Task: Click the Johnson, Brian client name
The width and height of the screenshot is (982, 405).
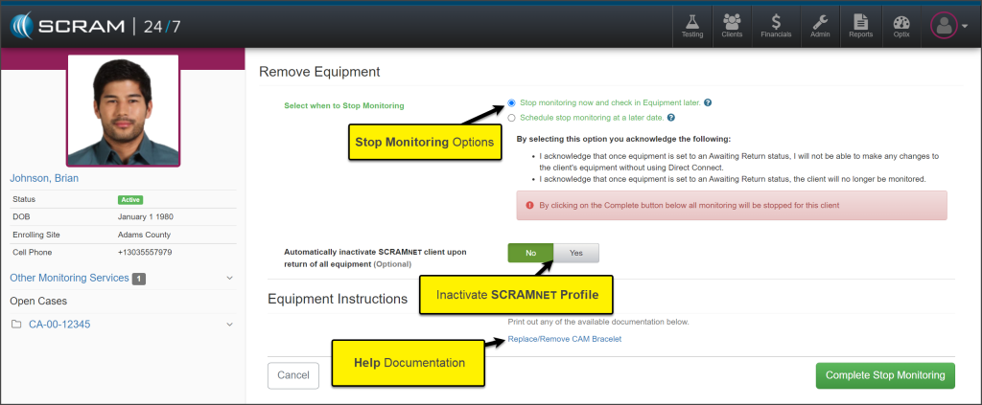Action: [x=44, y=178]
